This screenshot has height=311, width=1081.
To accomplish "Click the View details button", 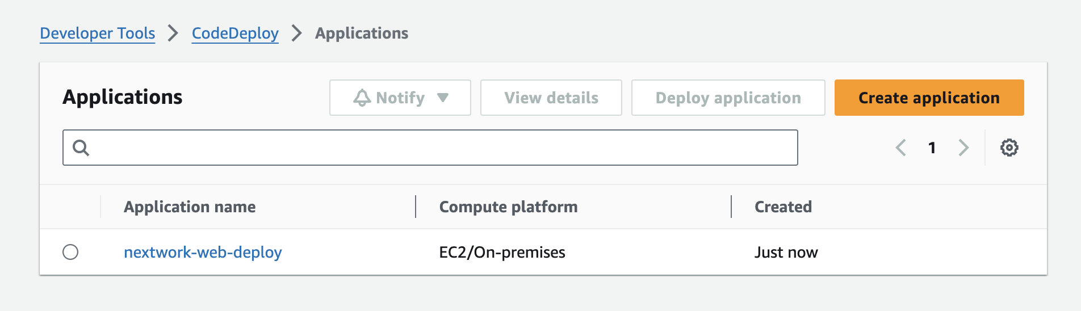I will click(x=551, y=98).
